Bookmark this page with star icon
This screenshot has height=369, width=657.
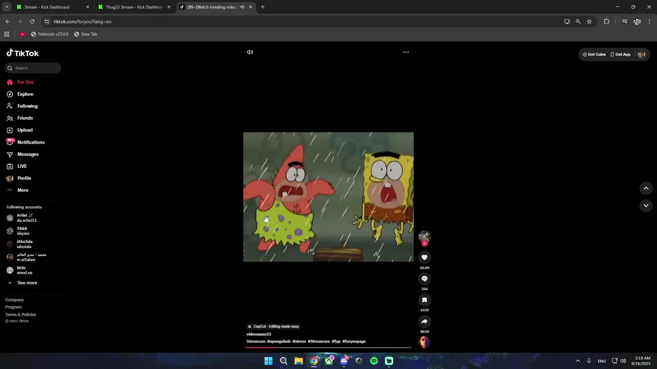click(589, 22)
